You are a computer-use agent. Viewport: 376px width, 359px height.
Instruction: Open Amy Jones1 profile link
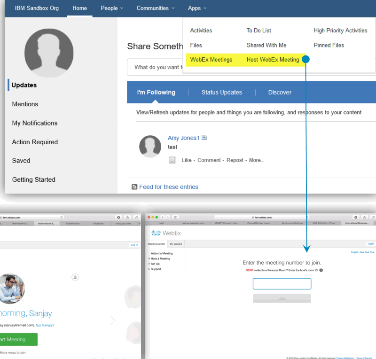183,138
